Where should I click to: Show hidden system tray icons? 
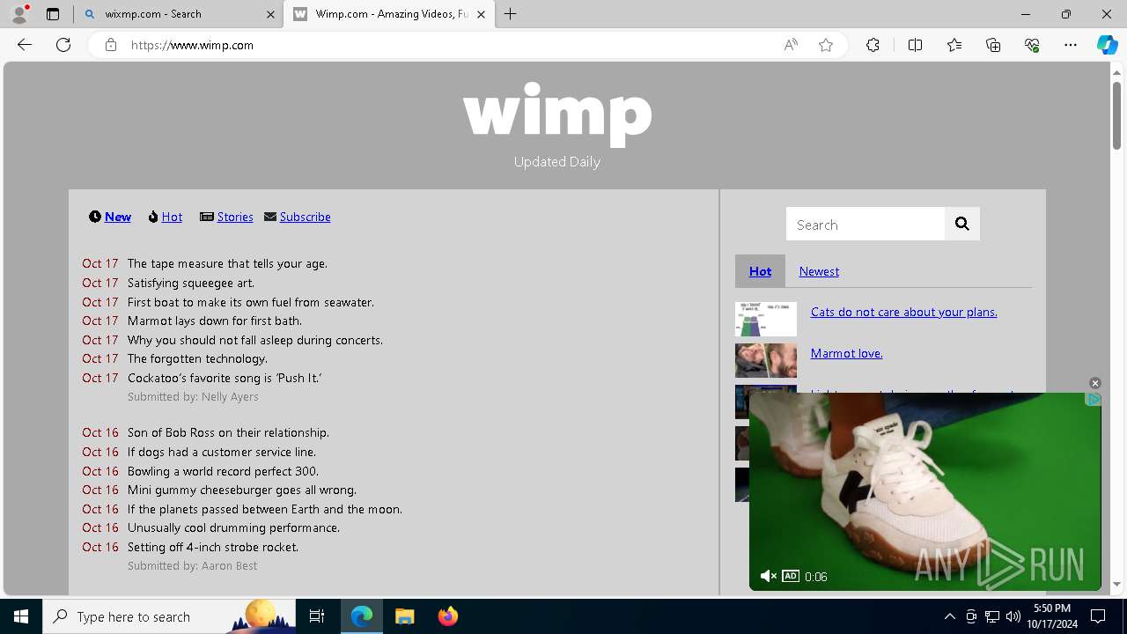click(949, 616)
